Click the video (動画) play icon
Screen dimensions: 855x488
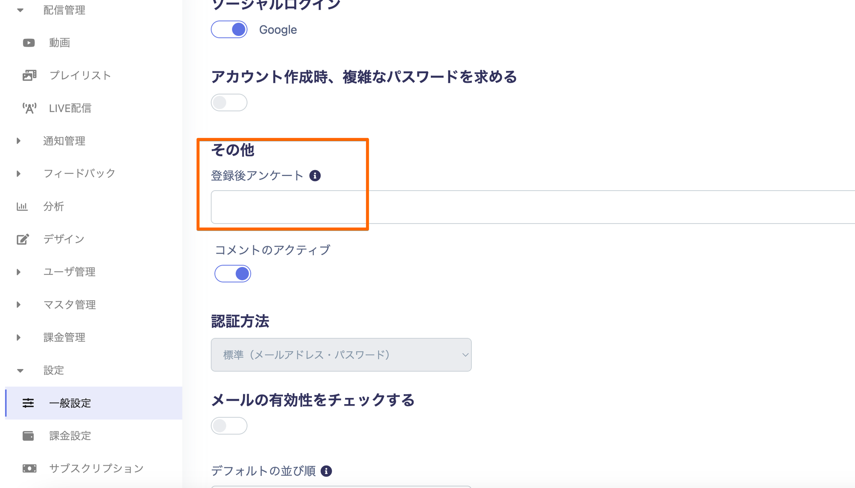pos(29,43)
